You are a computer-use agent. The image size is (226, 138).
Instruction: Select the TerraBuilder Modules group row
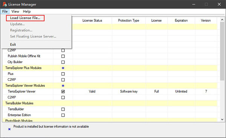110,103
